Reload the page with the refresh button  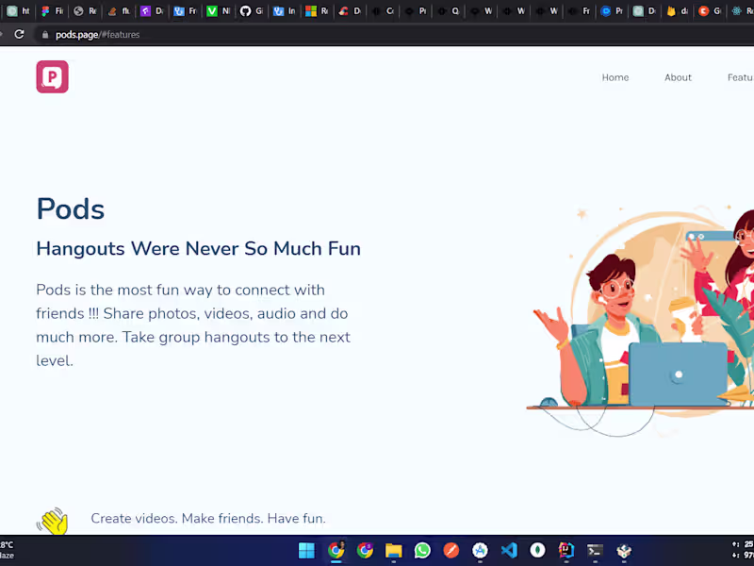[19, 34]
